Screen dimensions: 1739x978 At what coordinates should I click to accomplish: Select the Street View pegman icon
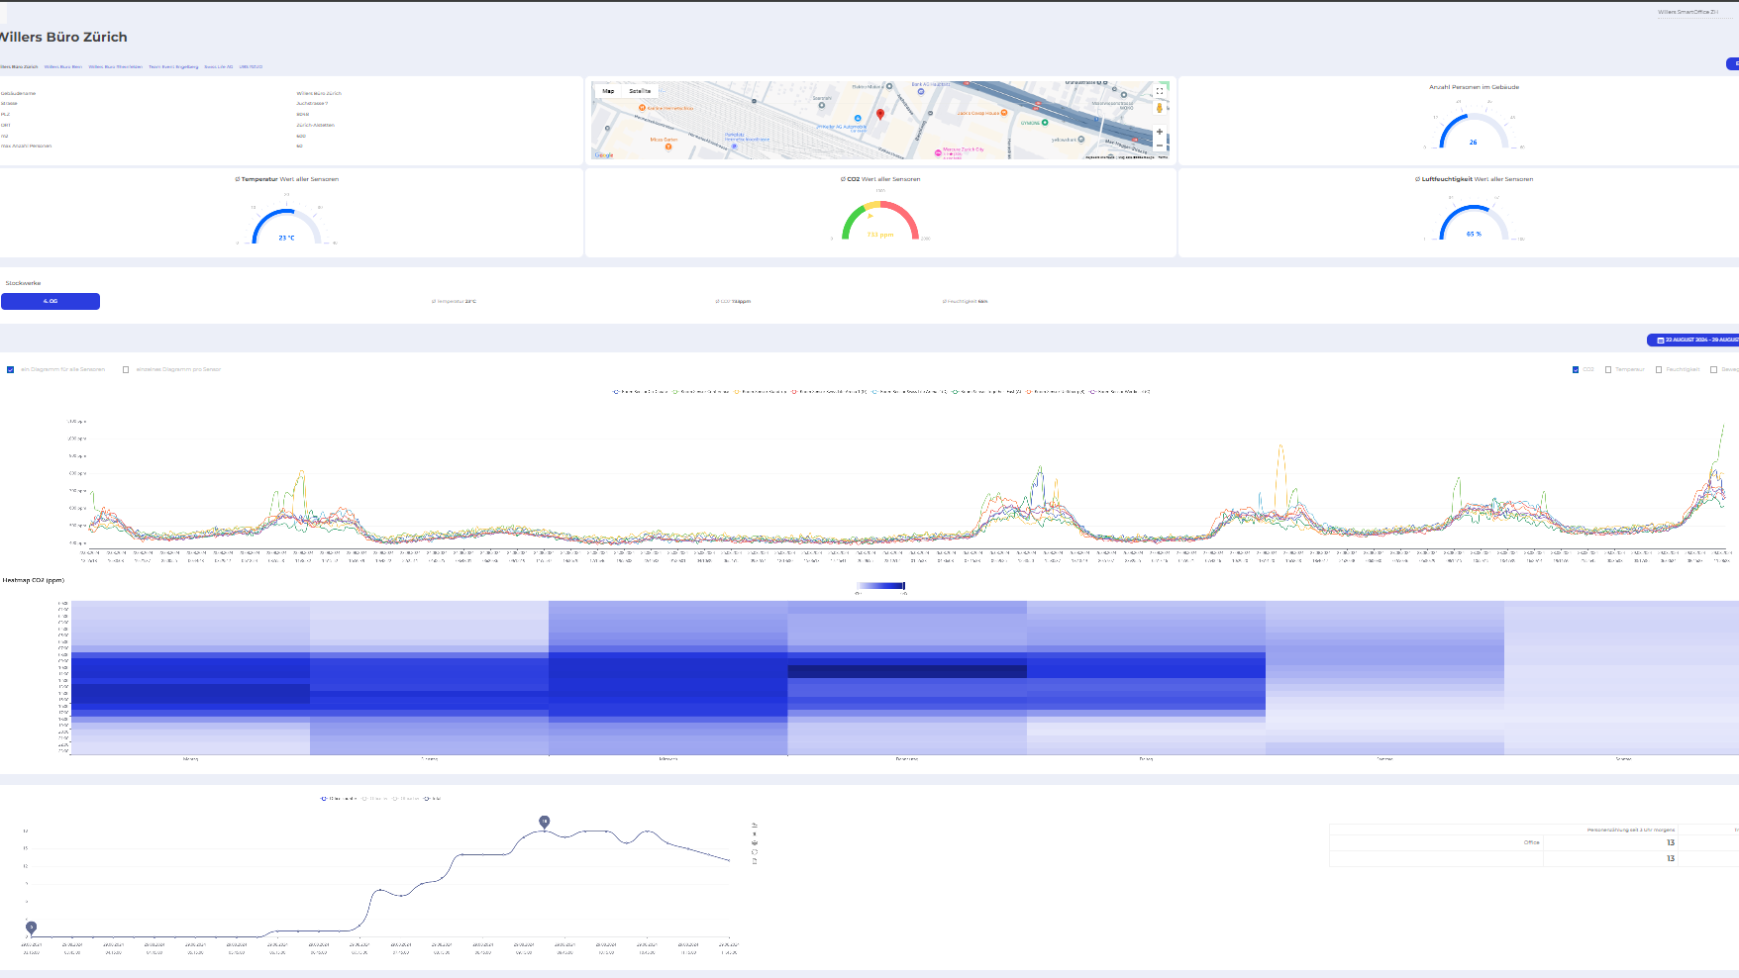pyautogui.click(x=1160, y=108)
